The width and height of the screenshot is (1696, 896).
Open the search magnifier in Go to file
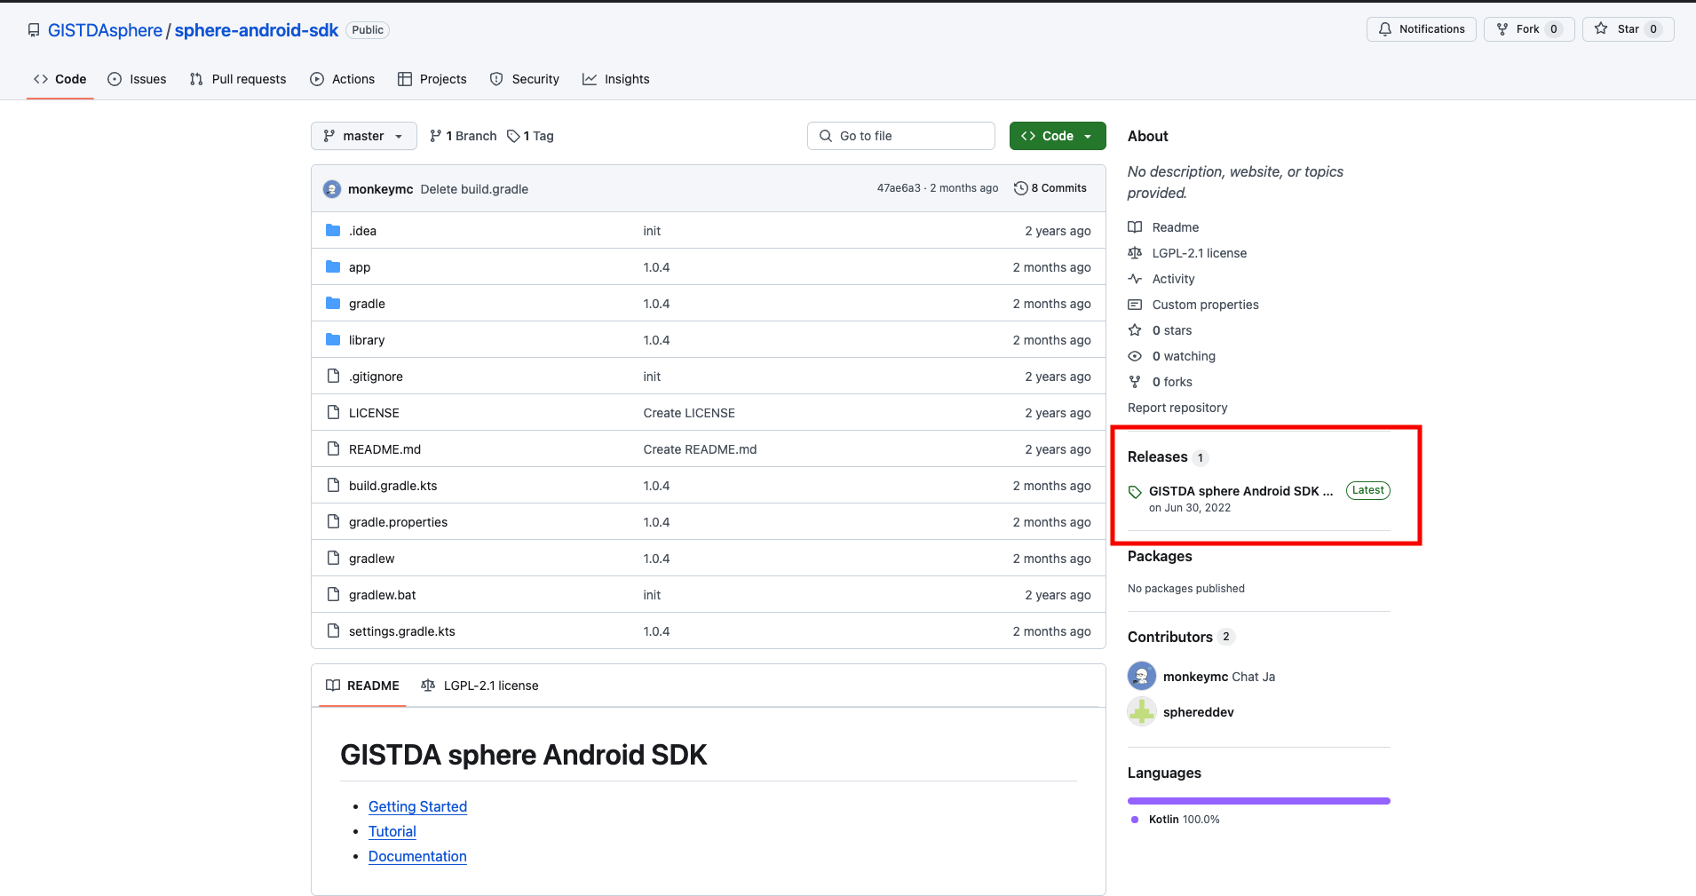tap(825, 135)
